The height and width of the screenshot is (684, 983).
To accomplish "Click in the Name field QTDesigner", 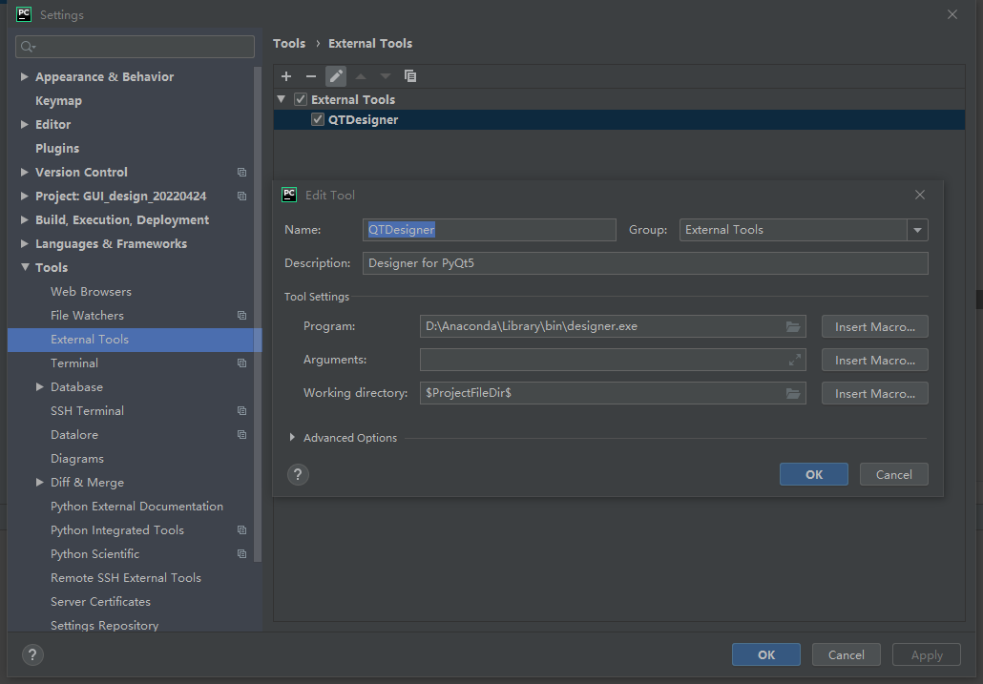I will click(x=490, y=230).
